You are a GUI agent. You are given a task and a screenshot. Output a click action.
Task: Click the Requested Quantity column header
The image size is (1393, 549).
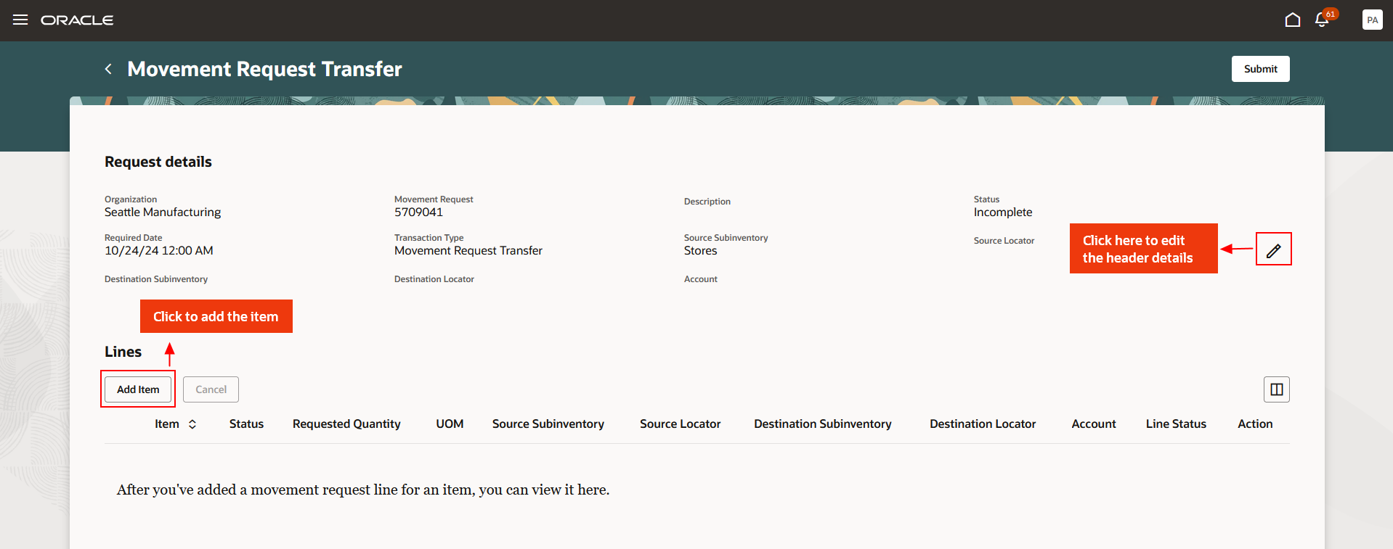346,424
